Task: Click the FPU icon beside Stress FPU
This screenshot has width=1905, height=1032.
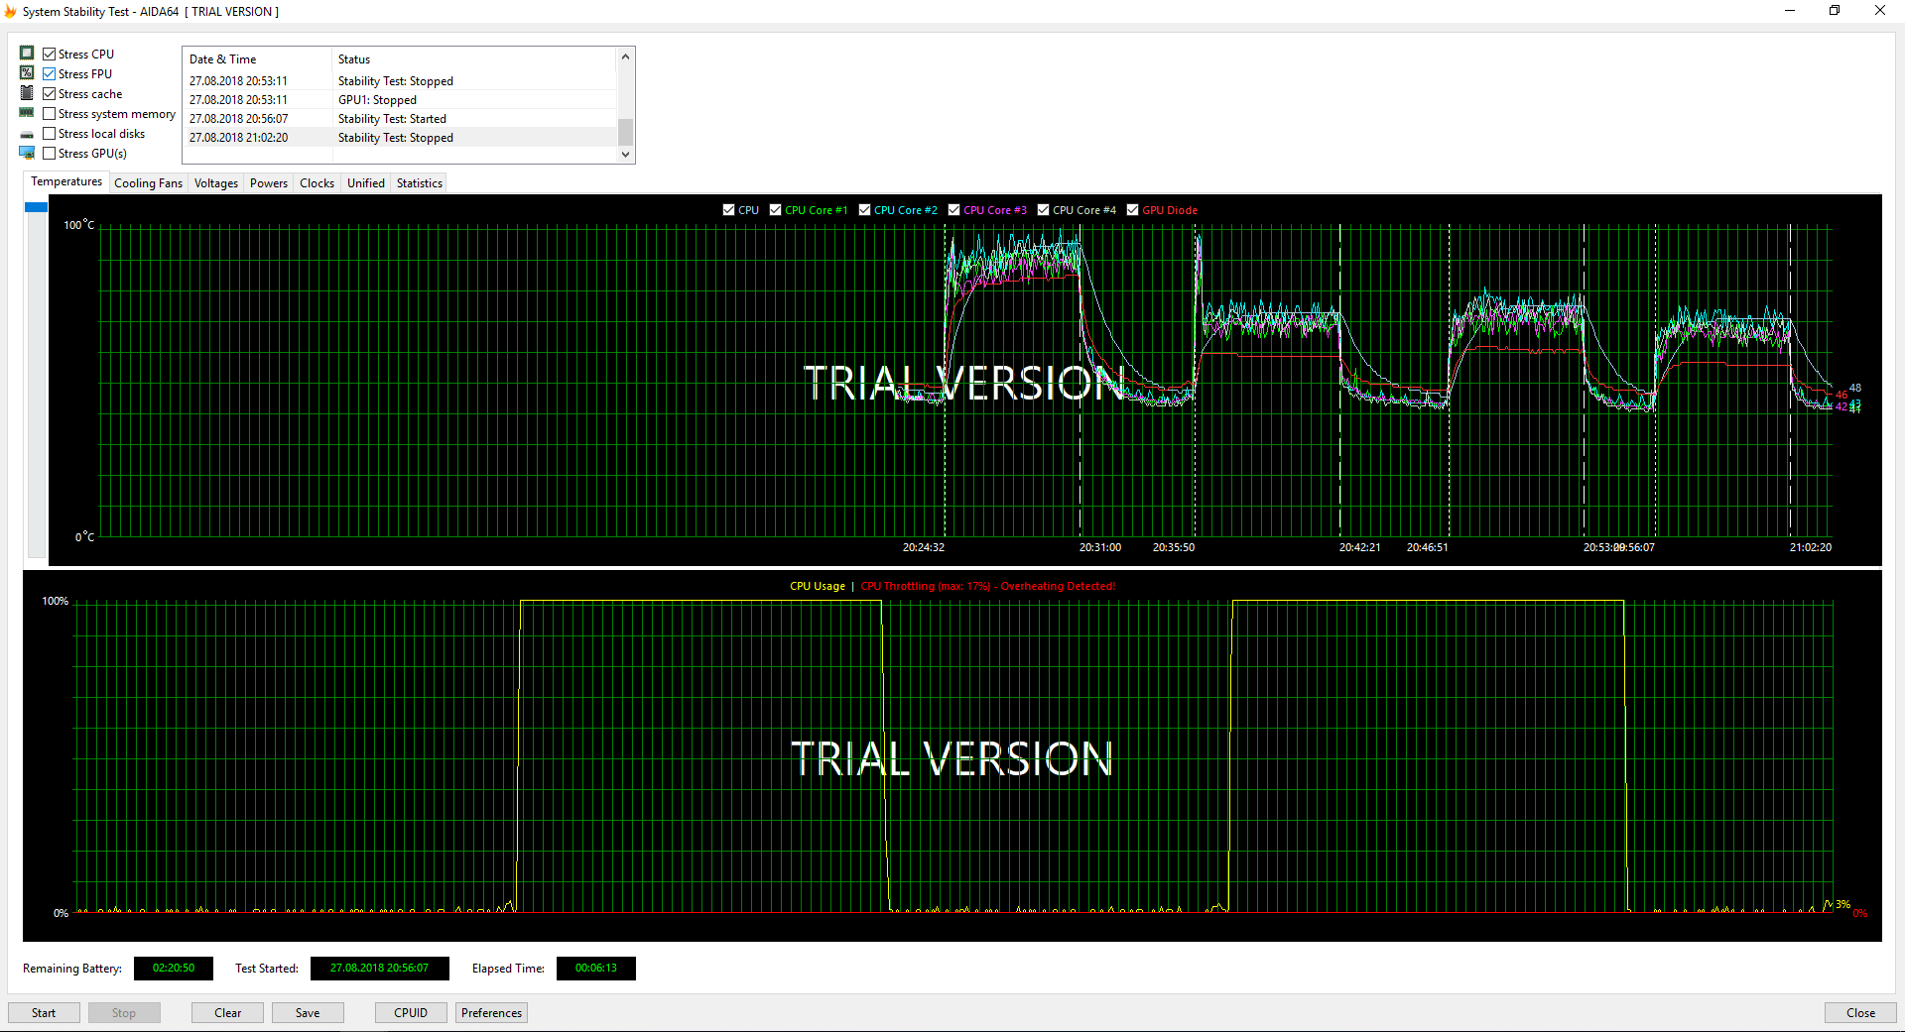Action: coord(27,72)
